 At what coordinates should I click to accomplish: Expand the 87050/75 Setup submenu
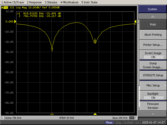[153, 75]
